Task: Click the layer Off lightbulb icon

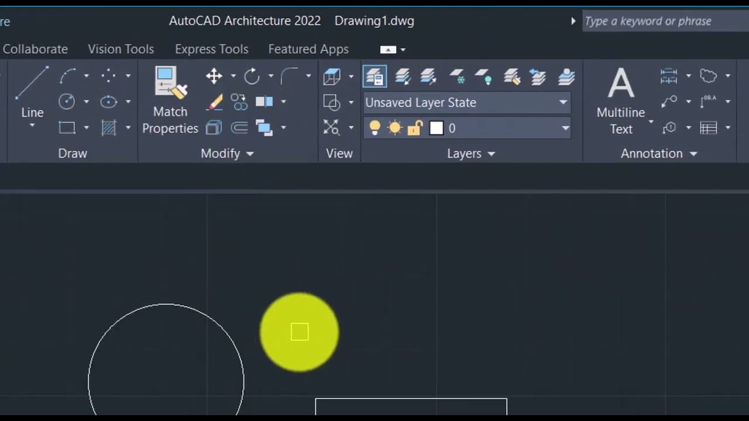Action: point(483,77)
